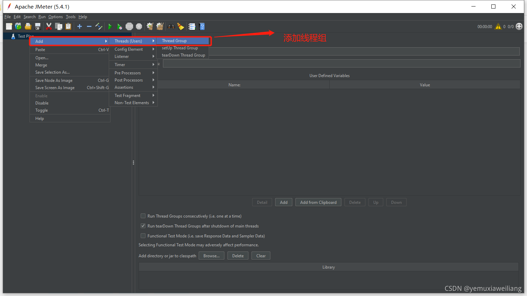Image resolution: width=527 pixels, height=296 pixels.
Task: Open the Templates icon in toolbar
Action: (x=18, y=26)
